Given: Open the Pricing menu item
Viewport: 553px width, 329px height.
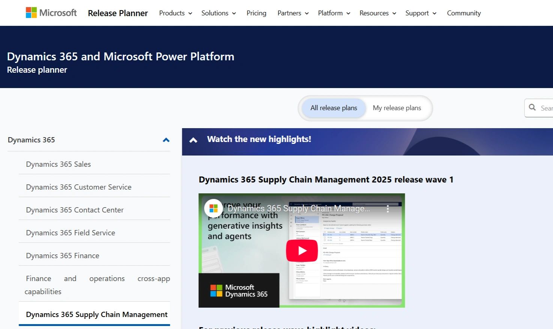Looking at the screenshot, I should (256, 13).
